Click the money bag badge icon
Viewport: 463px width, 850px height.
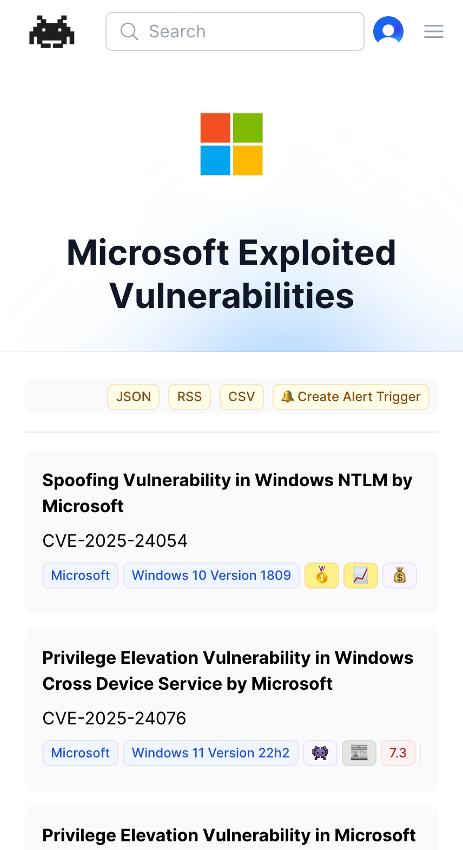pyautogui.click(x=400, y=576)
